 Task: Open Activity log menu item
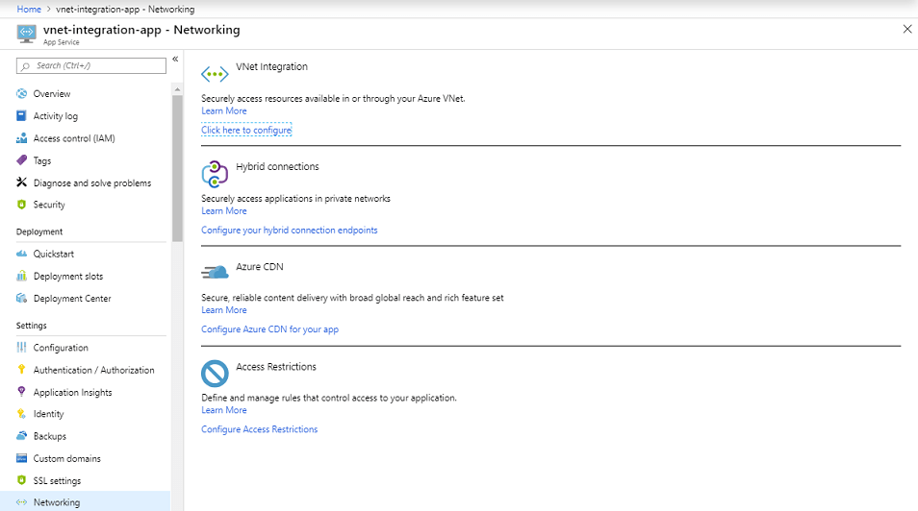point(56,116)
